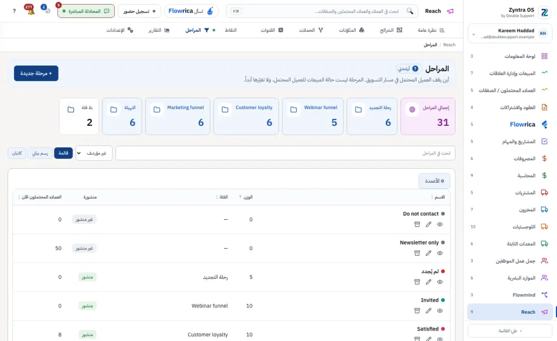Open the الأعمدة columns selector
The image size is (557, 341).
(x=435, y=181)
